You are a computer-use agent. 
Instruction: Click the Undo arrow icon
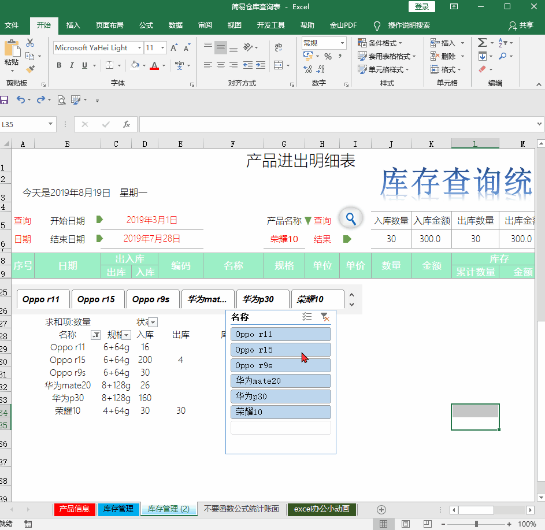click(x=21, y=100)
